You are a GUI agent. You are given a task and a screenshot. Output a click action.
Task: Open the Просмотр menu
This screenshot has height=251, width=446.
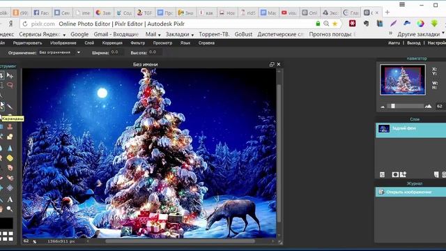[162, 43]
